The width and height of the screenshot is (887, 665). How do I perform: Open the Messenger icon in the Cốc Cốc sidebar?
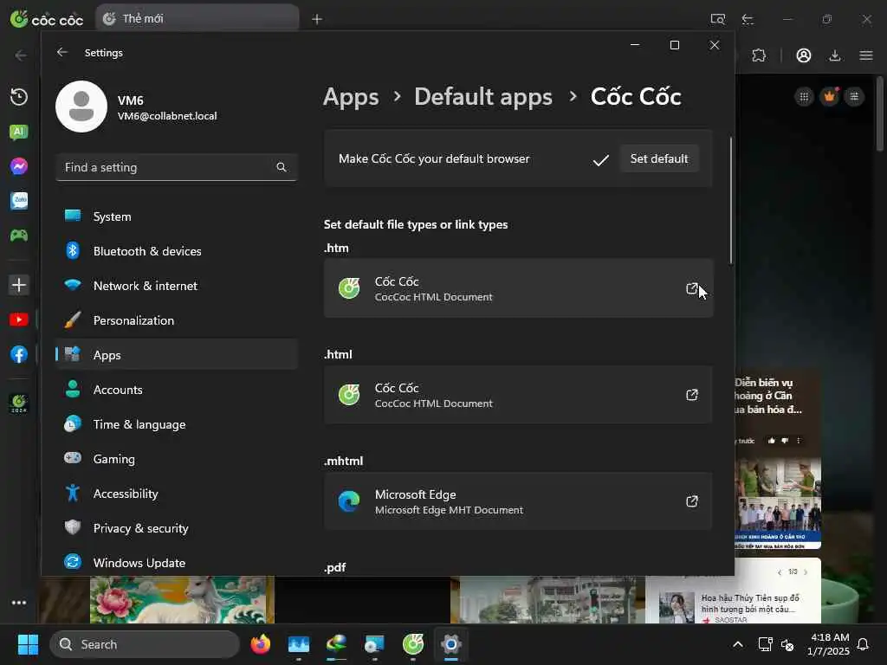click(x=19, y=166)
